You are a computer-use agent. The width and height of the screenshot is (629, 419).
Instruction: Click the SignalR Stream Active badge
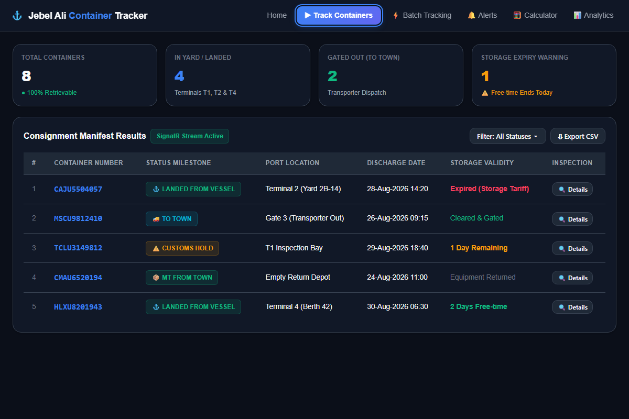point(190,136)
